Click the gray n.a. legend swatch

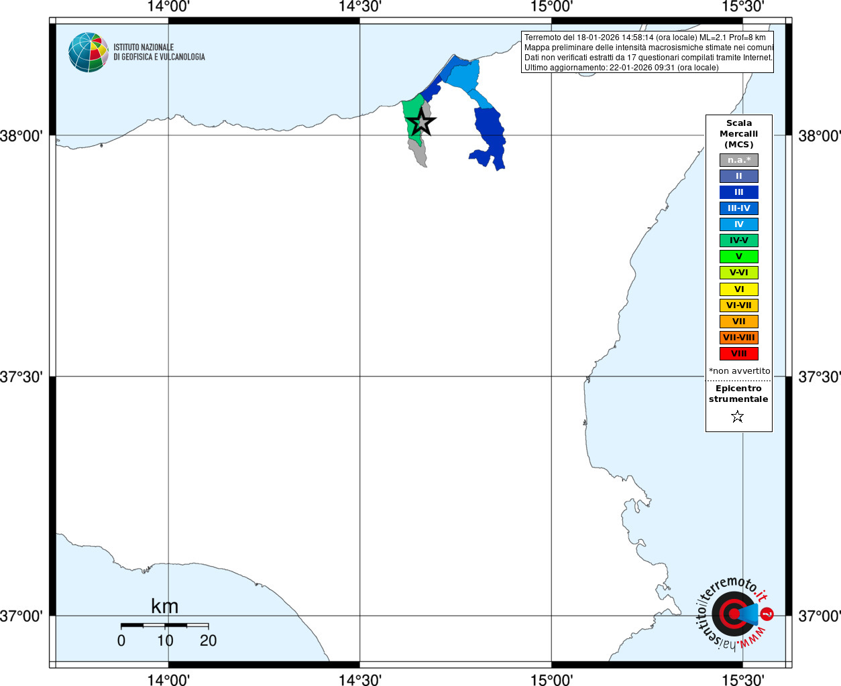pos(739,160)
